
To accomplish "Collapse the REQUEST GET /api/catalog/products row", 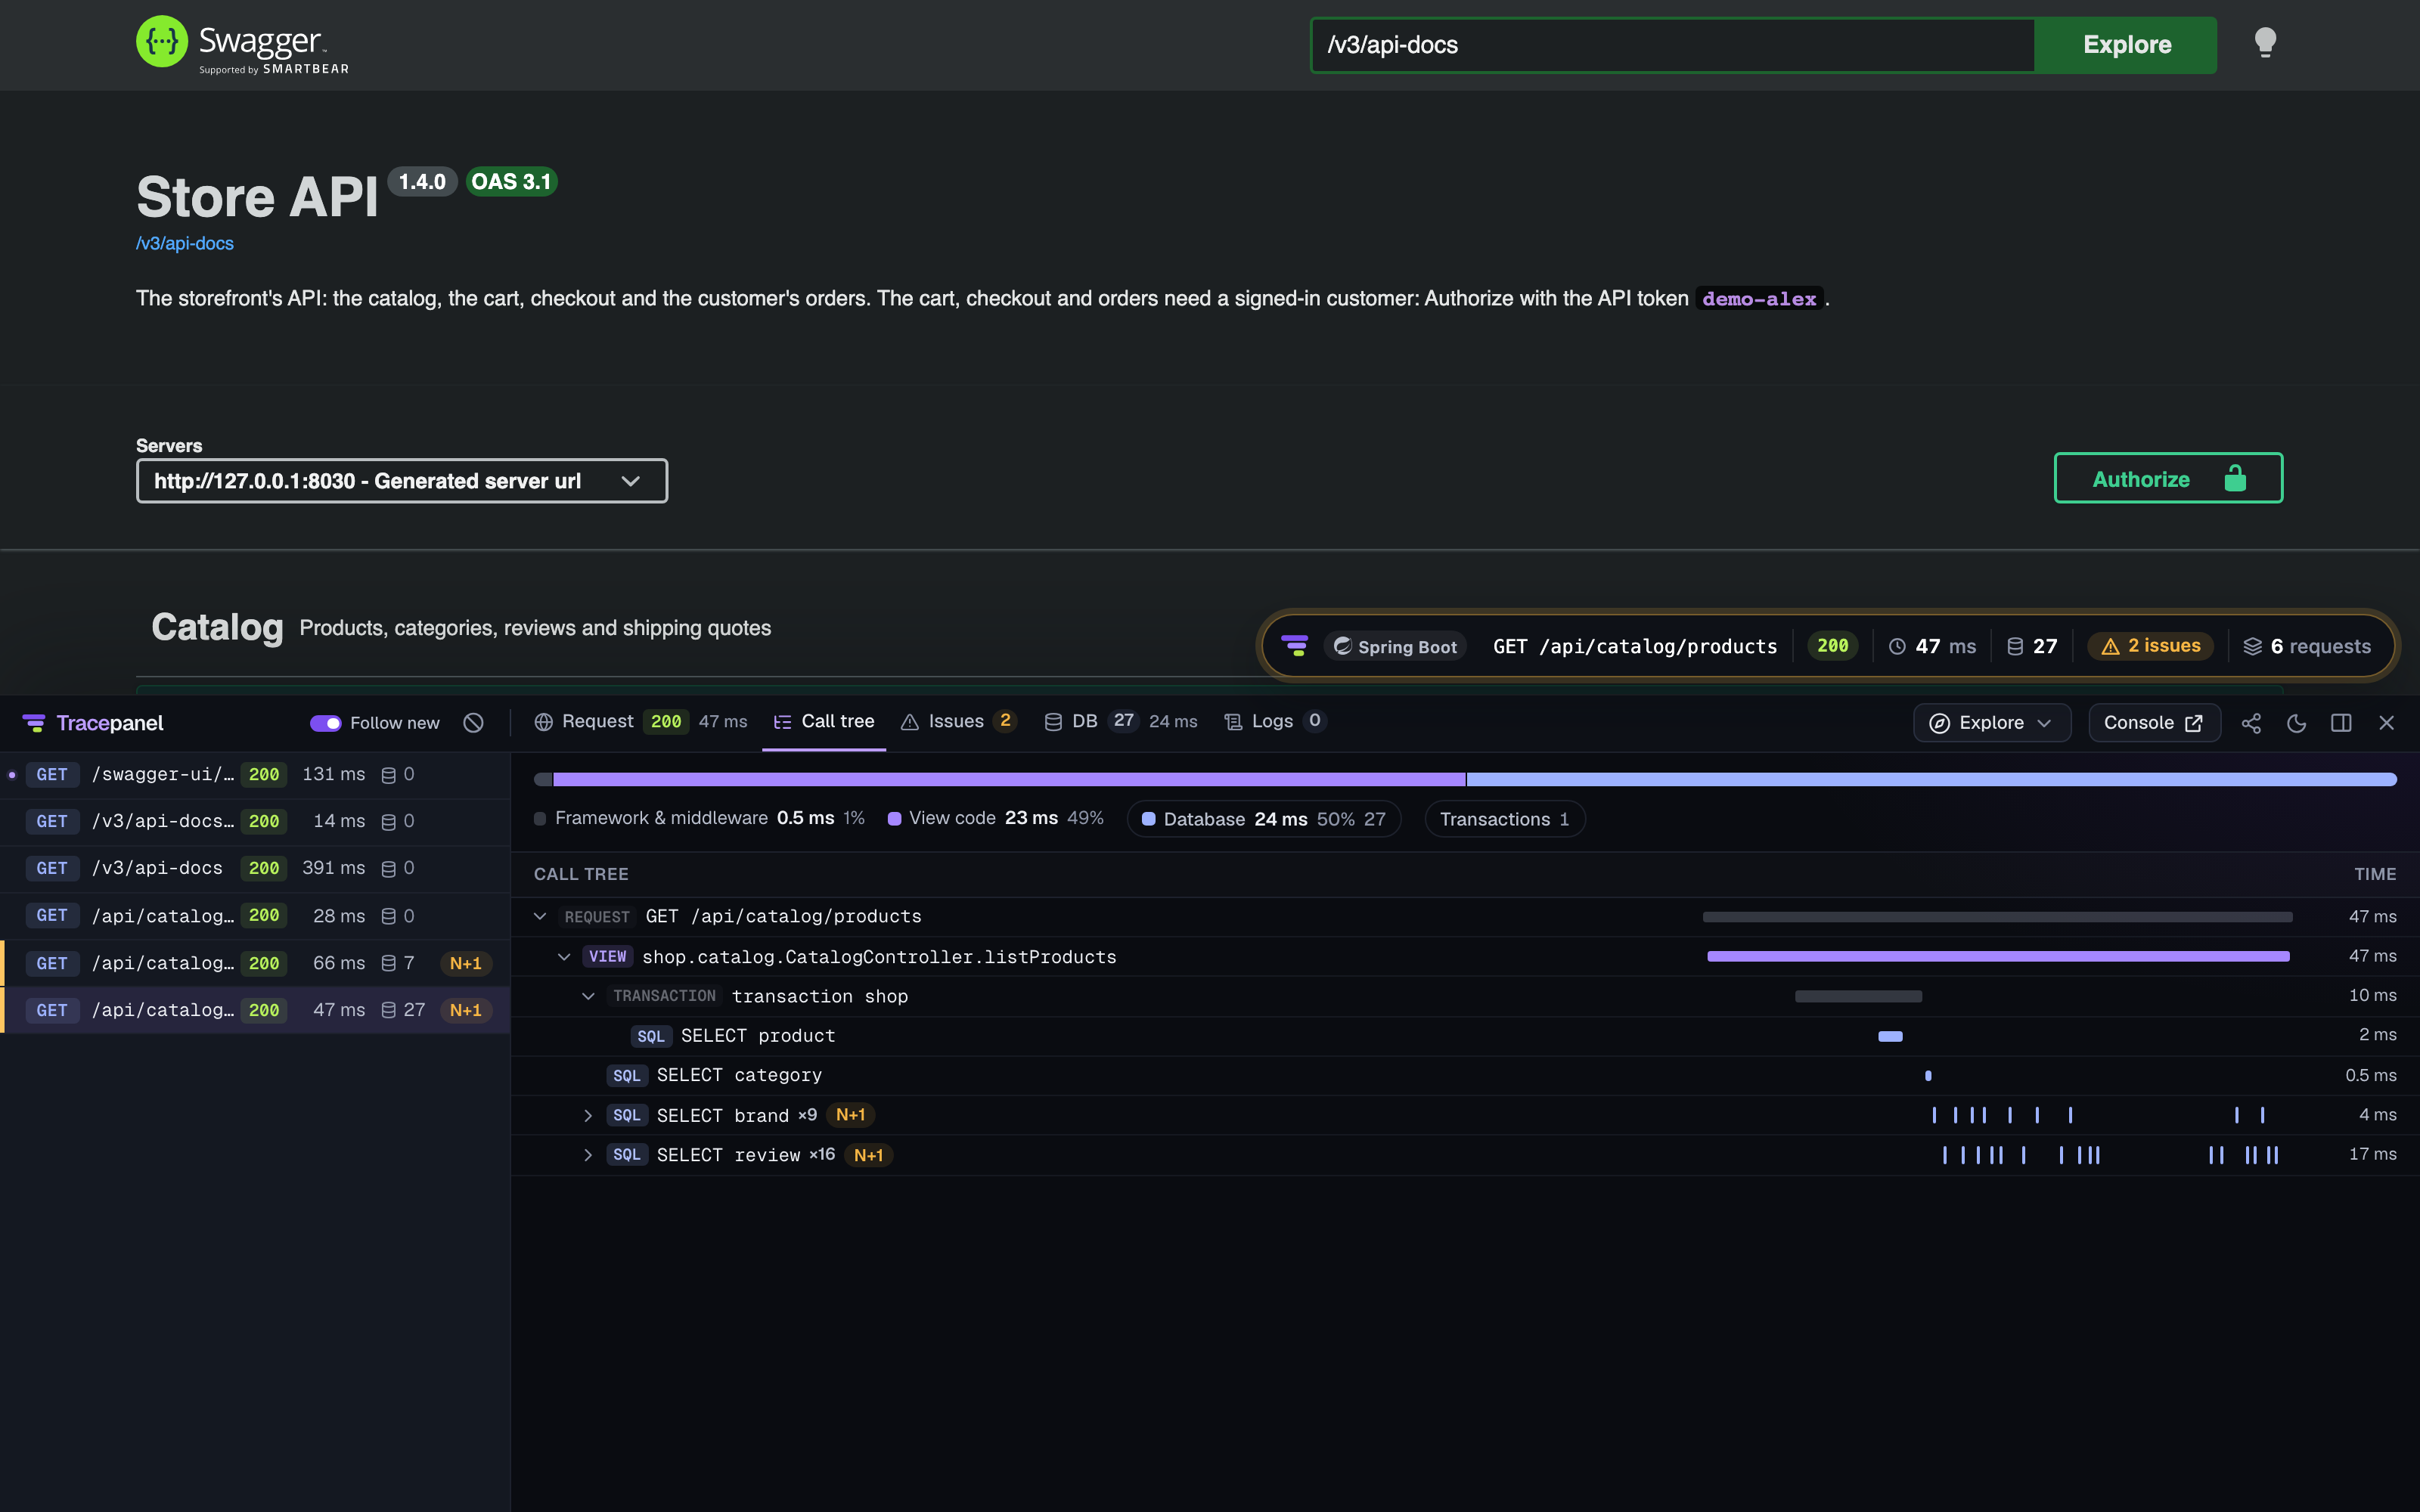I will tap(540, 916).
